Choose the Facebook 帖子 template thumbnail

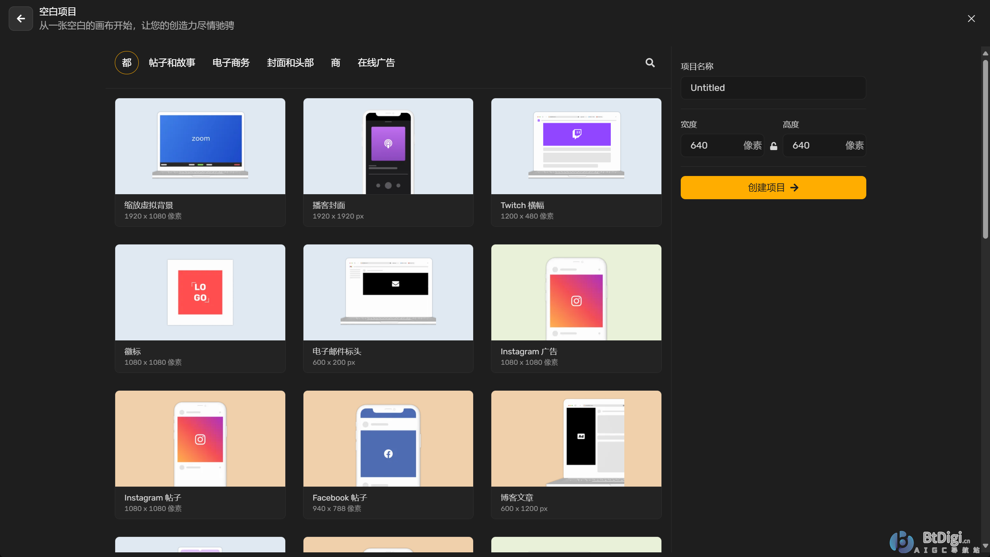tap(388, 439)
